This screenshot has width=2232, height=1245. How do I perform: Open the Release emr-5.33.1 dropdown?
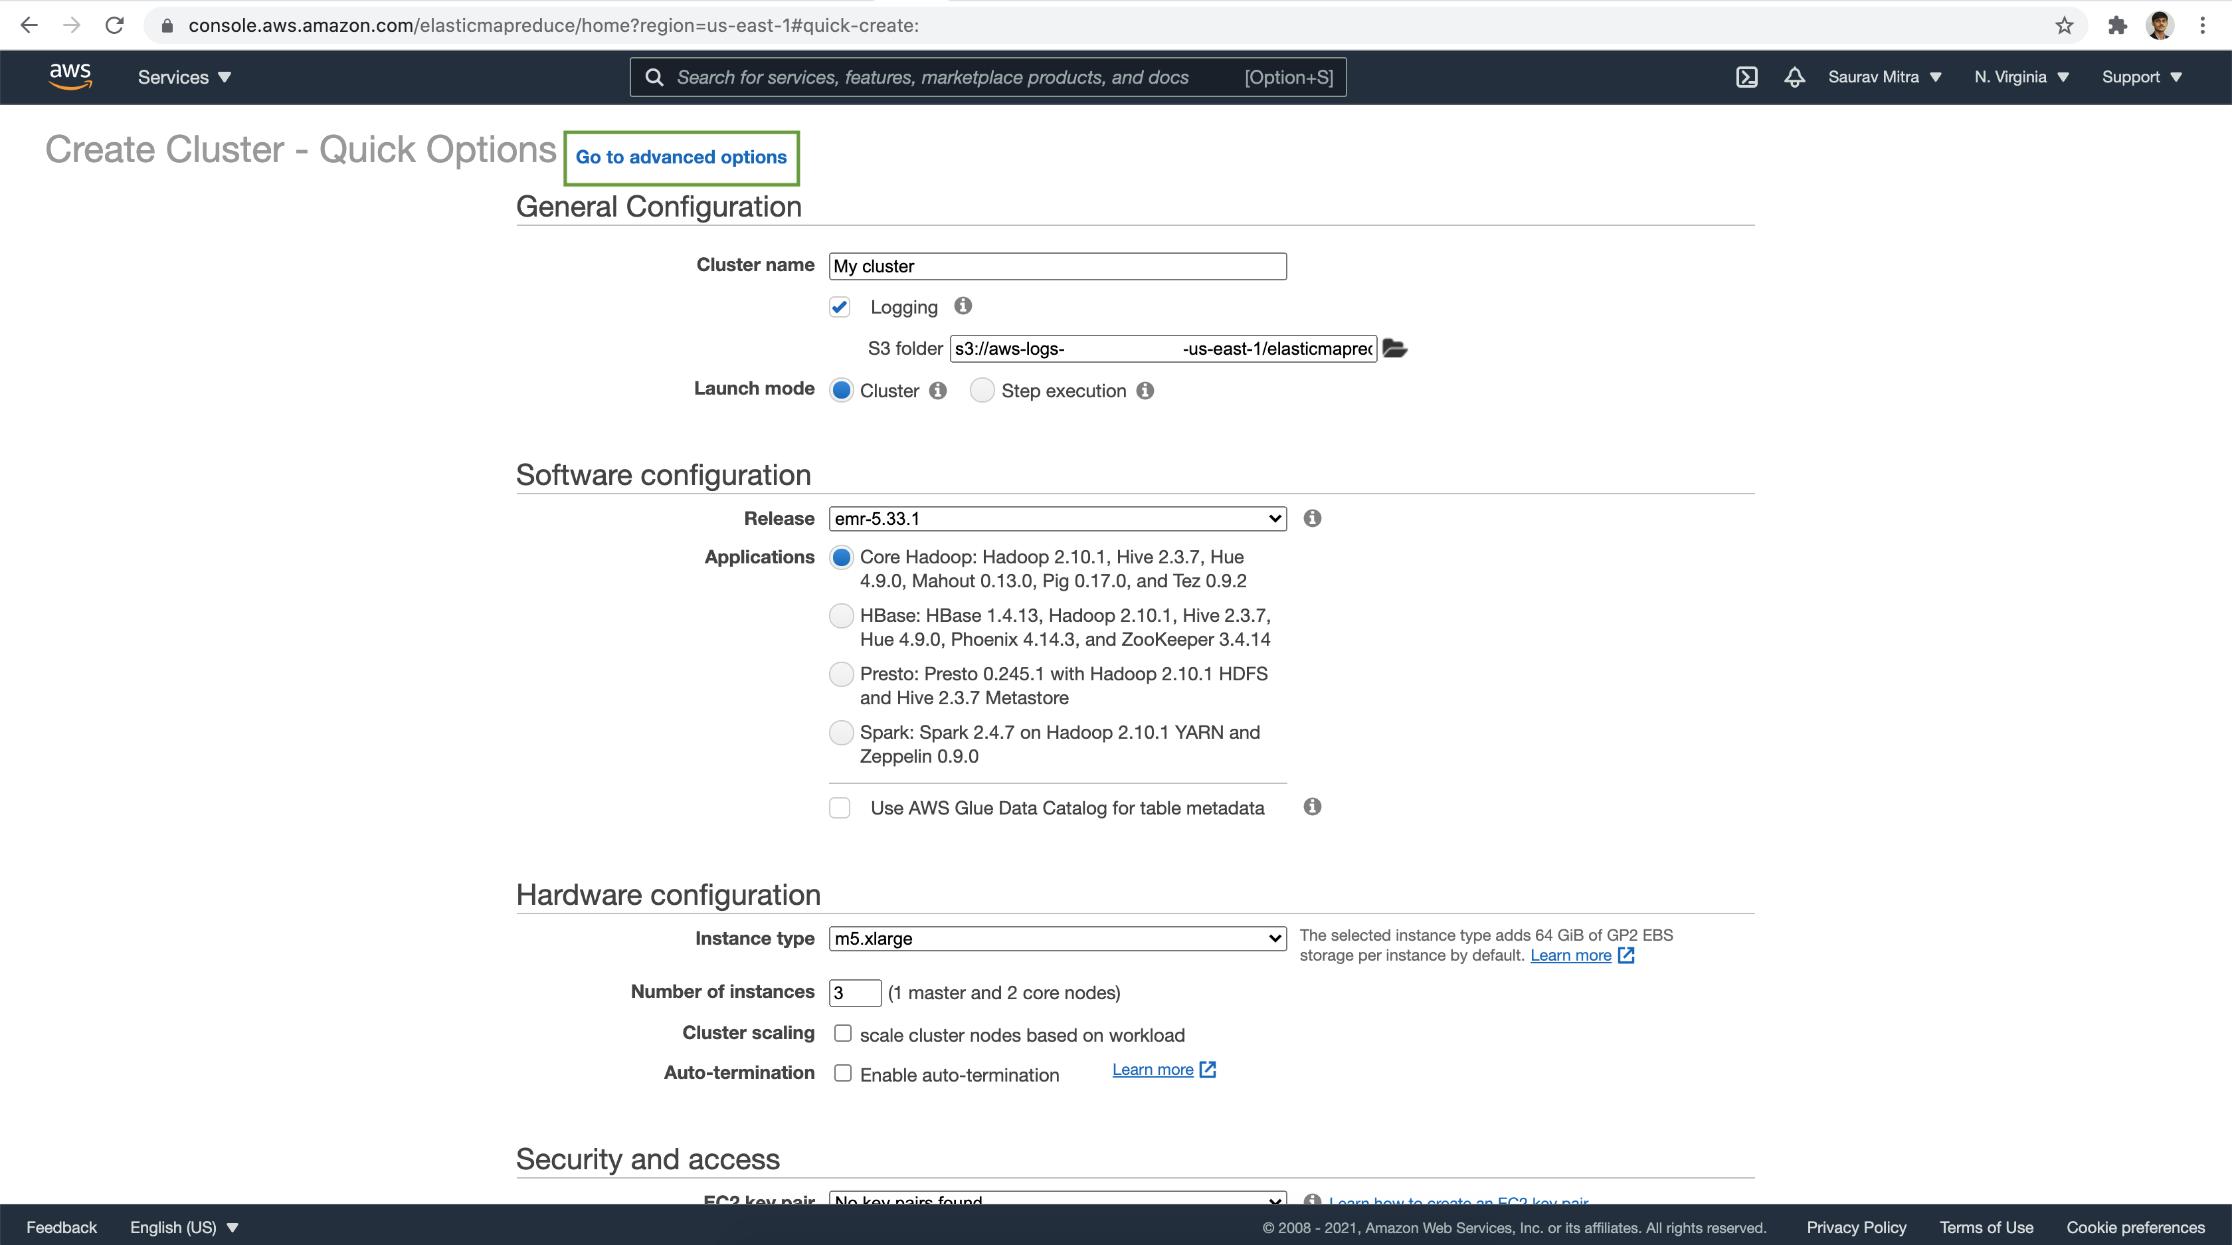coord(1057,518)
